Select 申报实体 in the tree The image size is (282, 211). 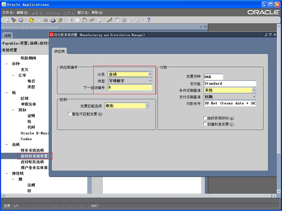[x=29, y=104]
